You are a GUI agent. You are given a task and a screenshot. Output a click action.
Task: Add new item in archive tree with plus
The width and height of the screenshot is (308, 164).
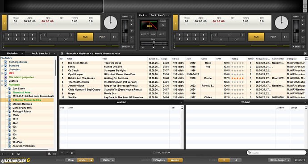pyautogui.click(x=3, y=154)
